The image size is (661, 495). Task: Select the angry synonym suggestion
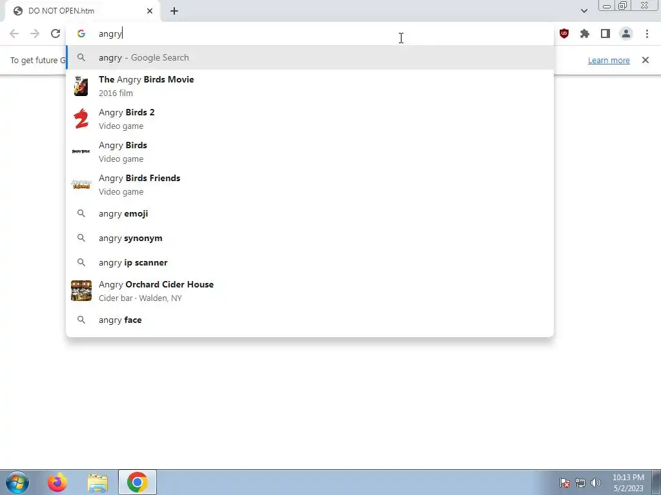coord(310,238)
